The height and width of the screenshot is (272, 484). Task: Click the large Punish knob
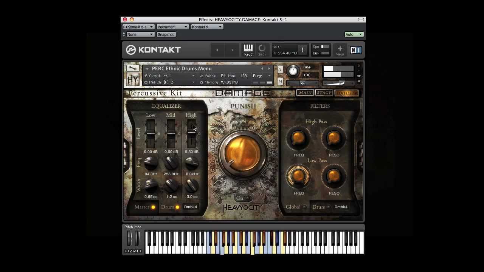(x=243, y=154)
